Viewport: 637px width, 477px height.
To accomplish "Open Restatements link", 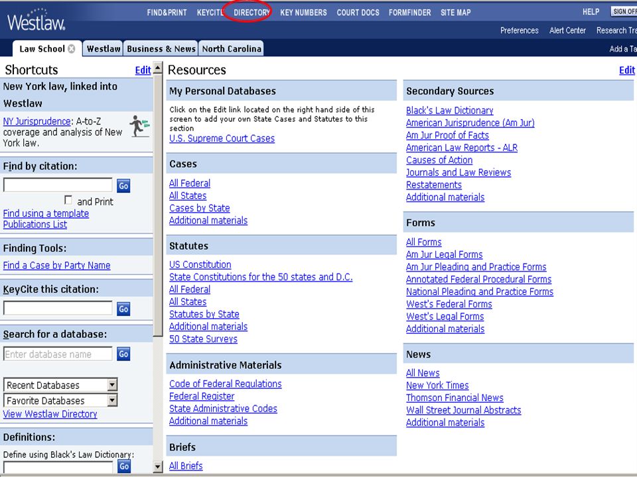I will (x=434, y=185).
